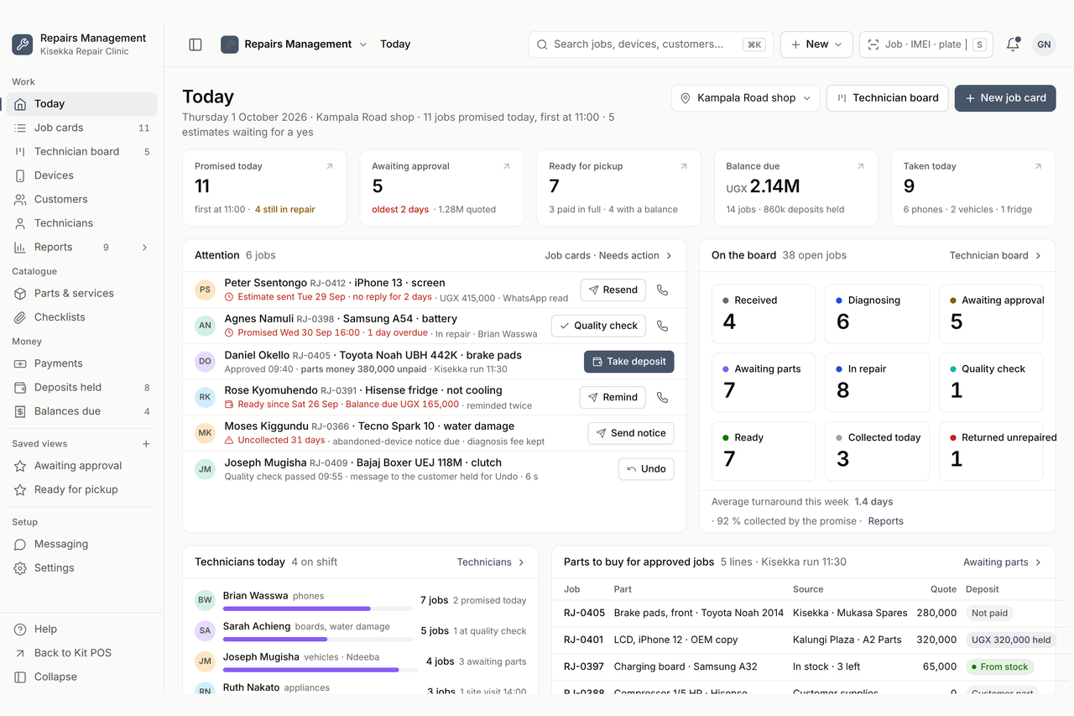Open Job cards Needs action link

click(608, 255)
